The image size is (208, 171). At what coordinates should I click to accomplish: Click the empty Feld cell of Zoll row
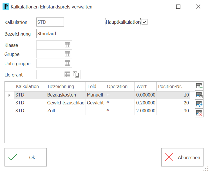click(95, 111)
